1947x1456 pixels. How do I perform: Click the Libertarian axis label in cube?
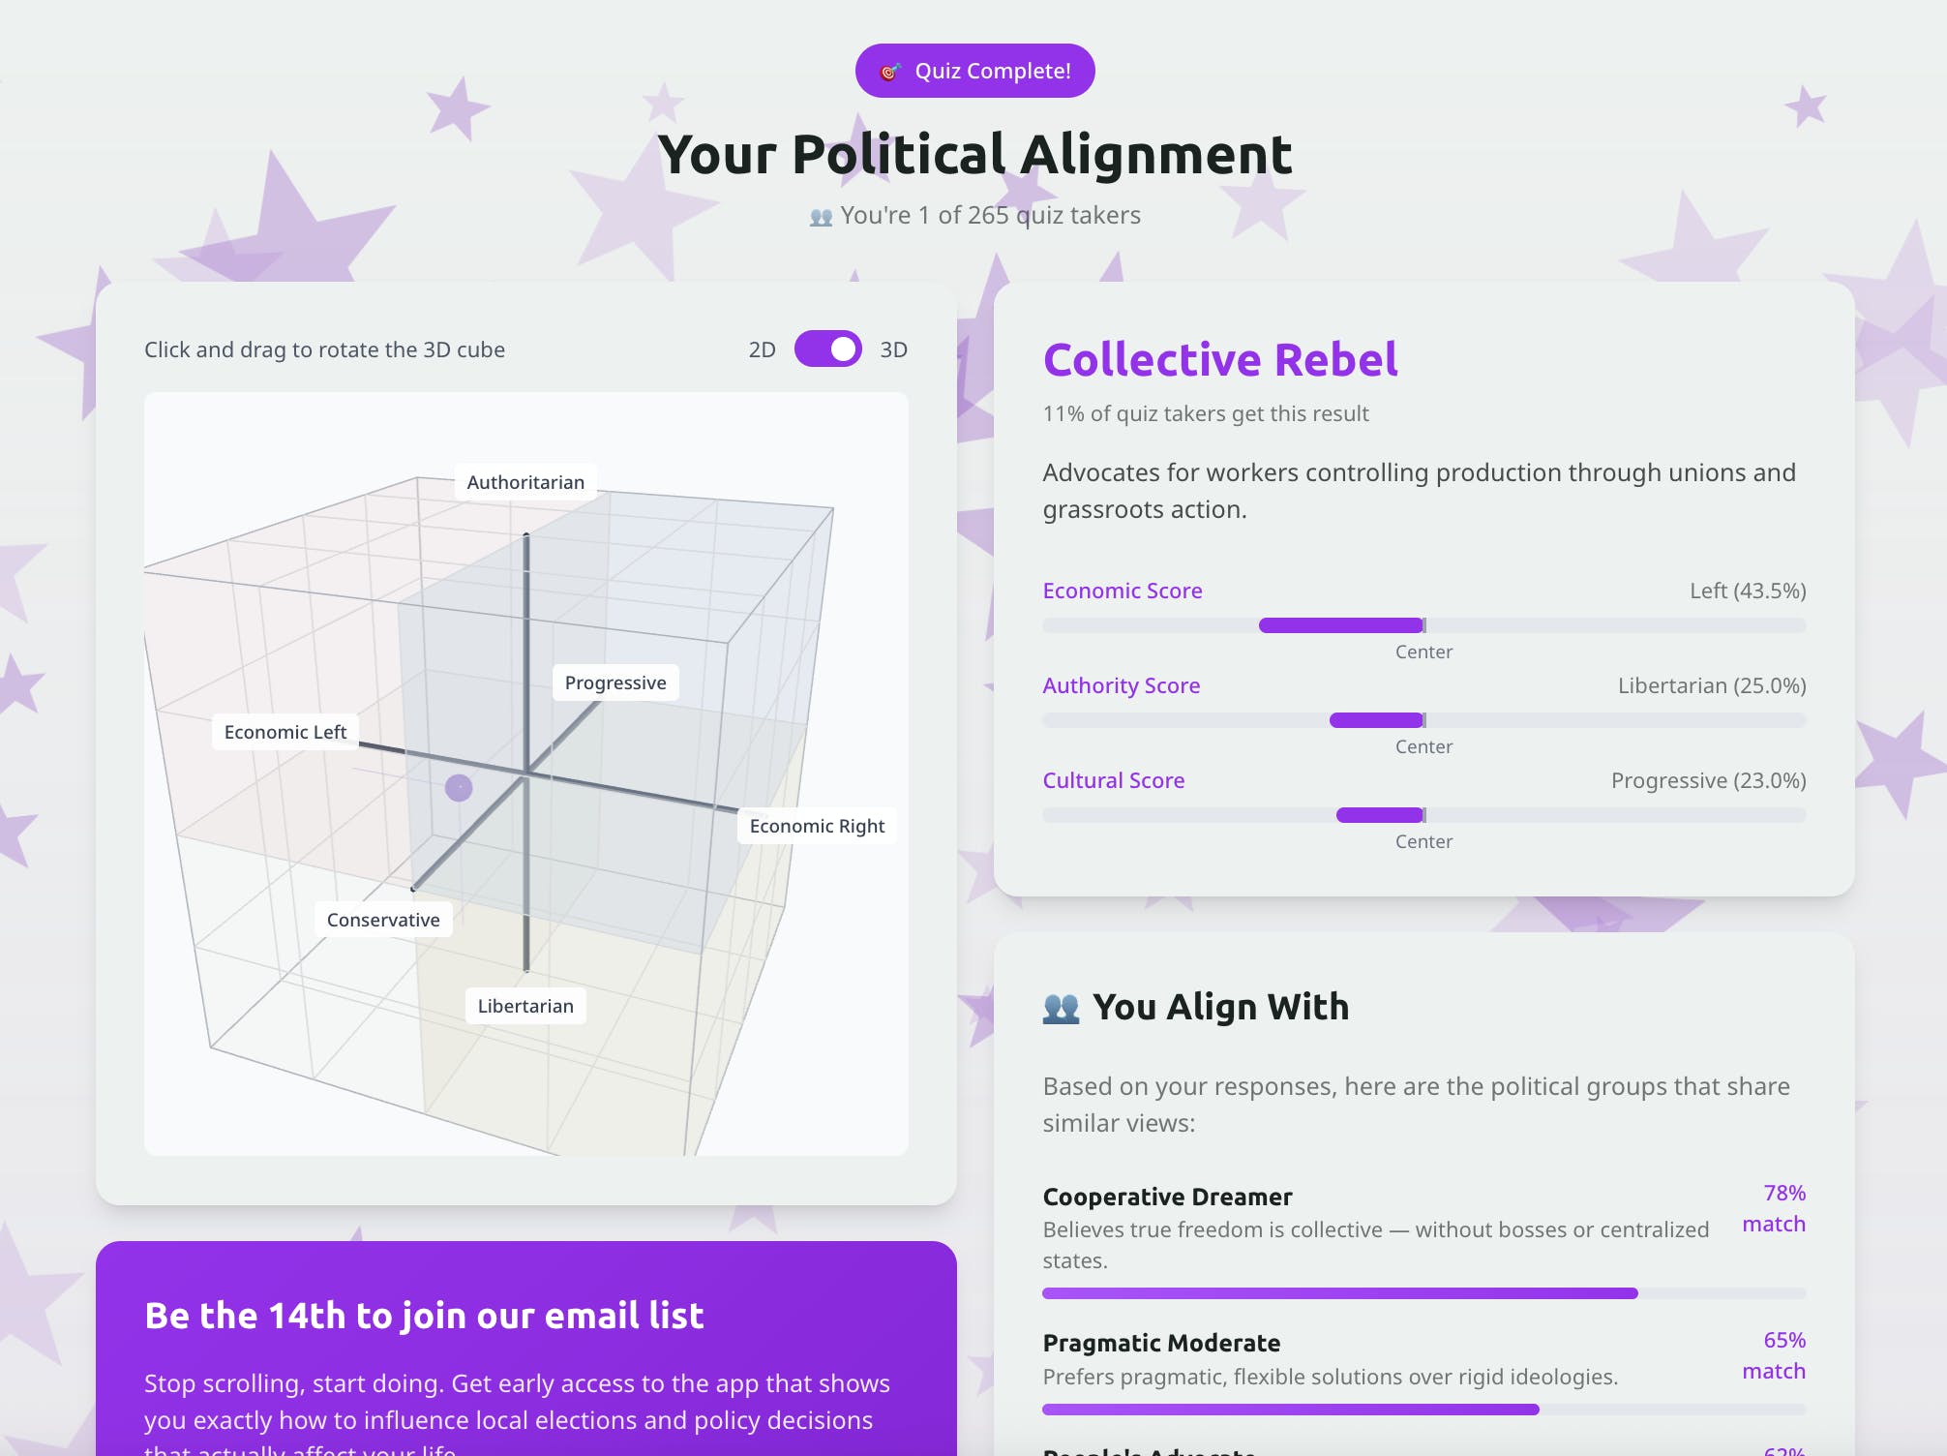point(525,1006)
